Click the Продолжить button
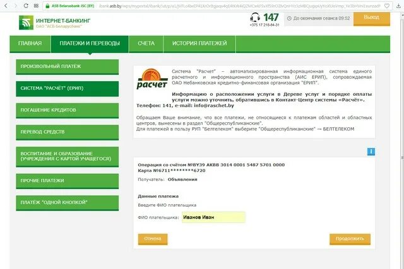This screenshot has width=404, height=269. pyautogui.click(x=350, y=239)
